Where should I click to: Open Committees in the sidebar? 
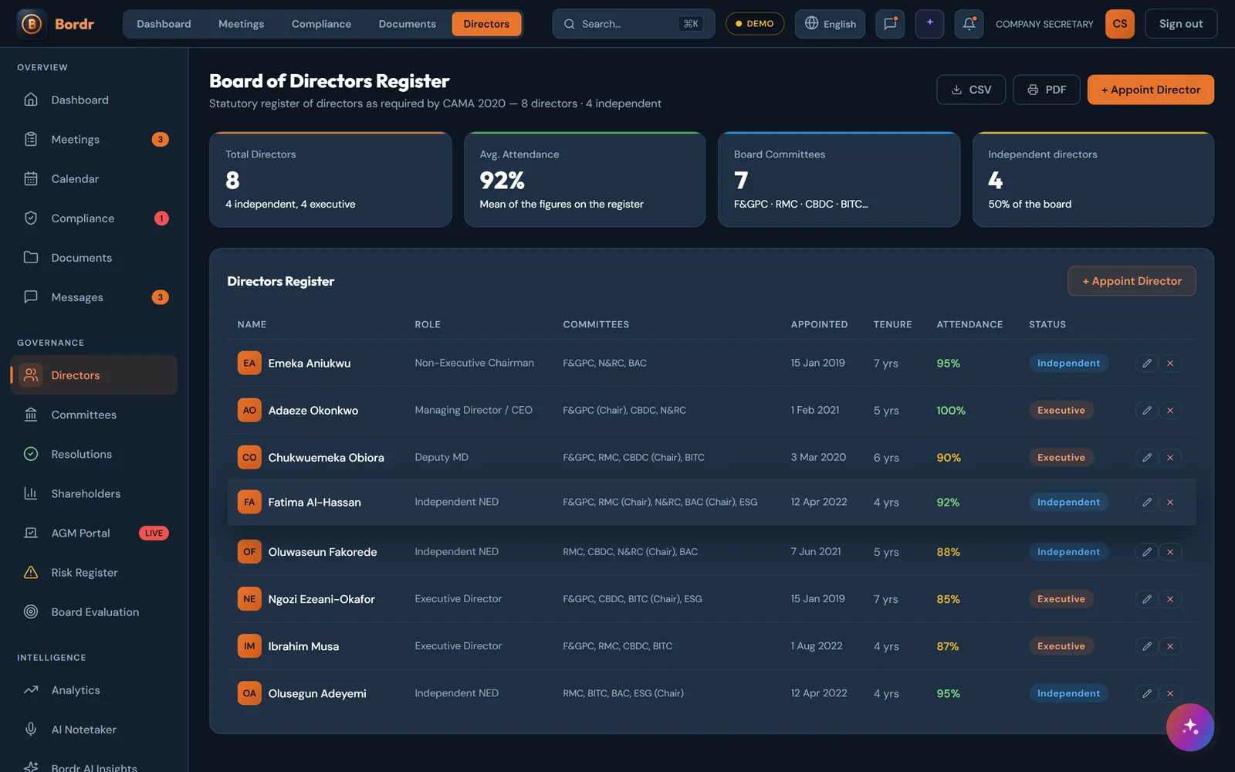94,415
